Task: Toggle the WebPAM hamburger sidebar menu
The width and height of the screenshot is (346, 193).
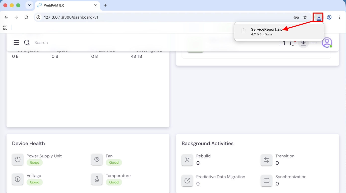Action: pyautogui.click(x=16, y=42)
